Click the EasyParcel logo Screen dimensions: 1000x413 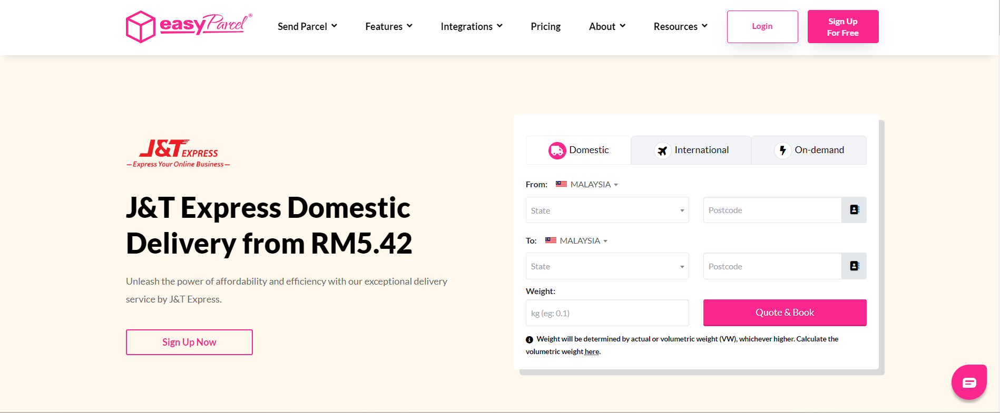click(189, 26)
